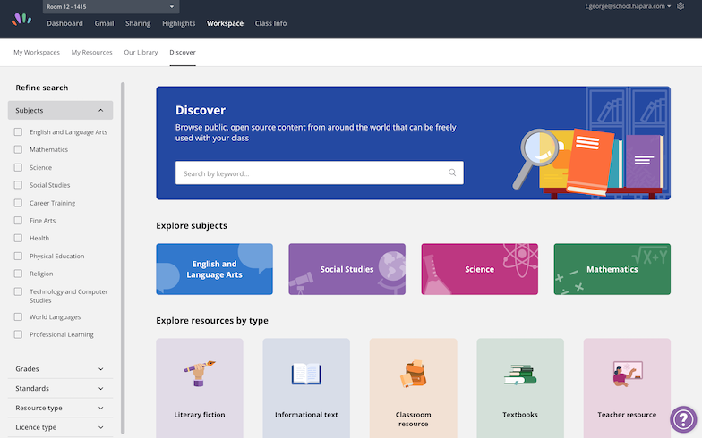The image size is (702, 438).
Task: Expand the Licence type filter
Action: click(x=60, y=427)
